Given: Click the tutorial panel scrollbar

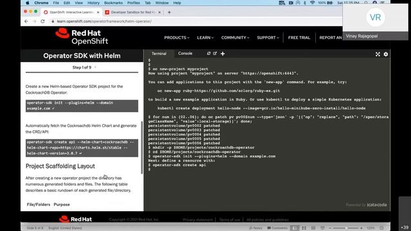Looking at the screenshot, I should 142,148.
